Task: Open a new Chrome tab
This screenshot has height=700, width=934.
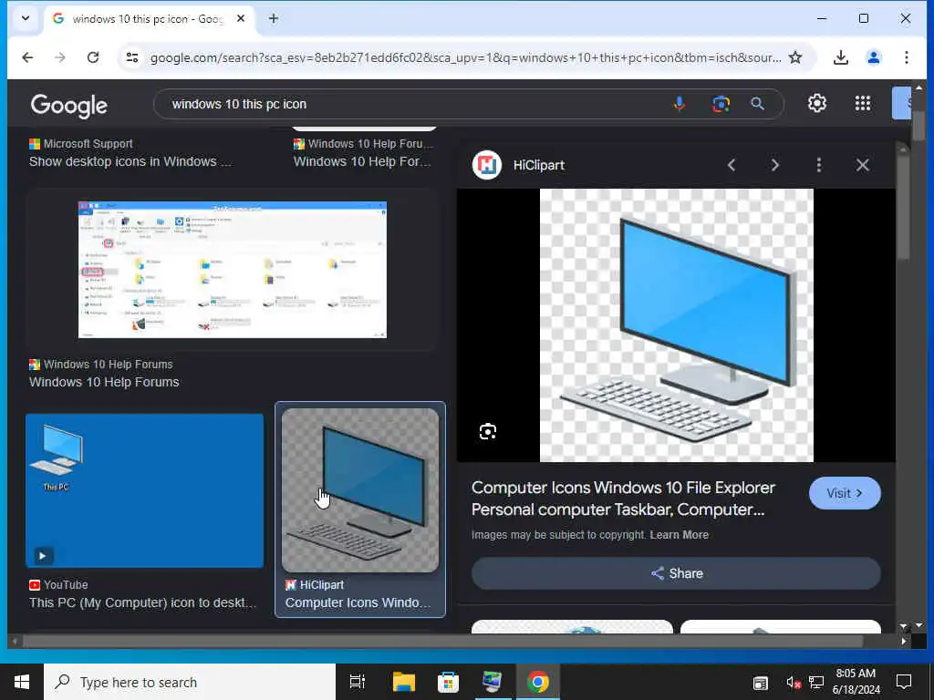Action: [274, 18]
